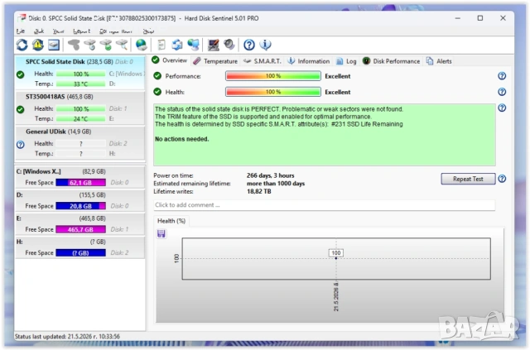
Task: Click the disk with magnifier surface test icon
Action: point(122,45)
